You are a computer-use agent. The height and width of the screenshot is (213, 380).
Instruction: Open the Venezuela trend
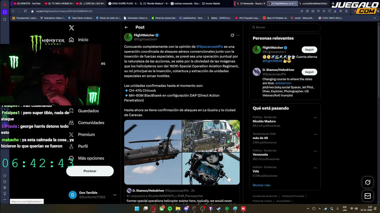point(285,154)
